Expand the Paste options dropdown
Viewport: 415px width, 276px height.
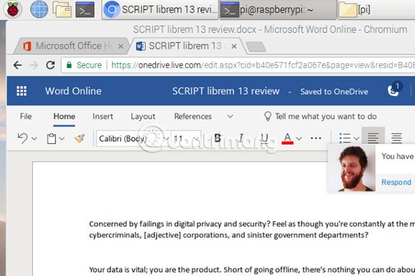click(62, 138)
